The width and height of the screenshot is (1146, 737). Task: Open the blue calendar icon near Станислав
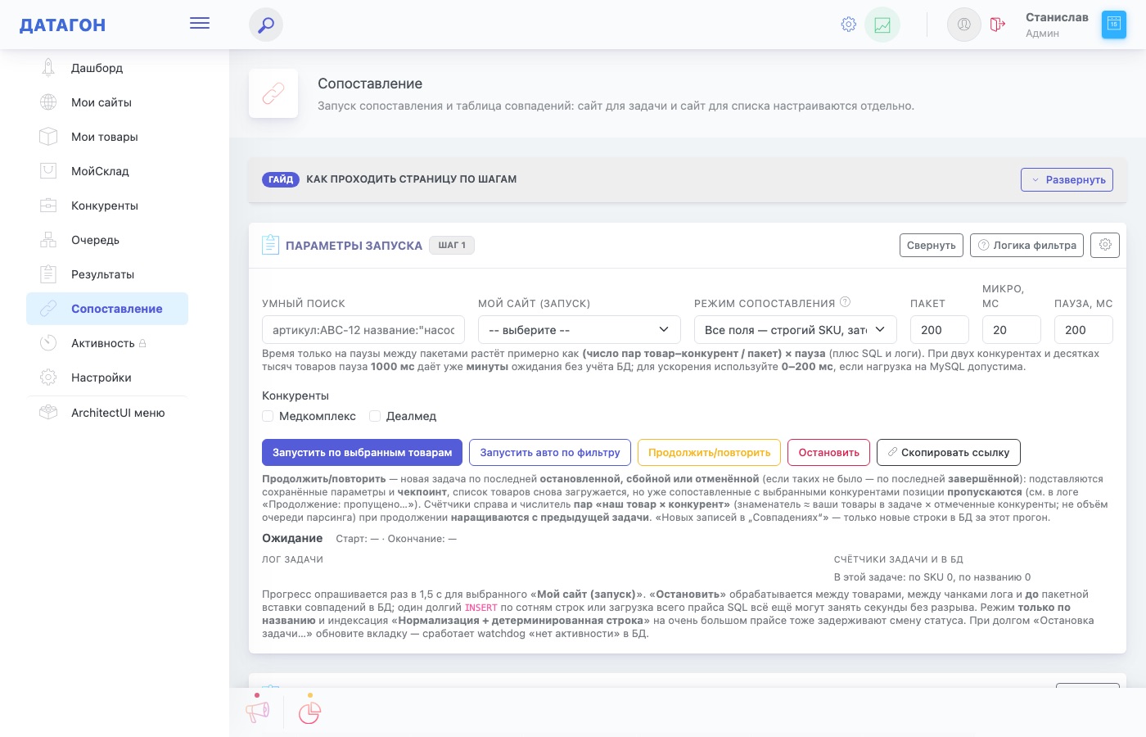tap(1114, 25)
